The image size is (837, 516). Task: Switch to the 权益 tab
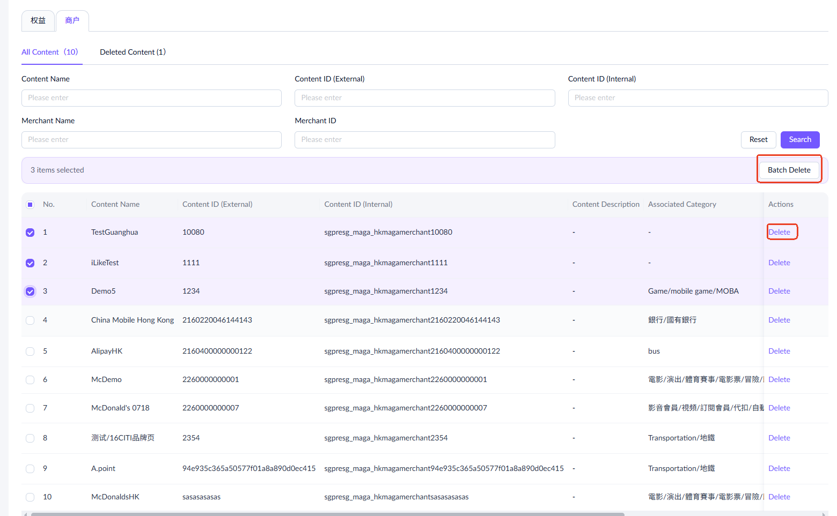pyautogui.click(x=38, y=21)
